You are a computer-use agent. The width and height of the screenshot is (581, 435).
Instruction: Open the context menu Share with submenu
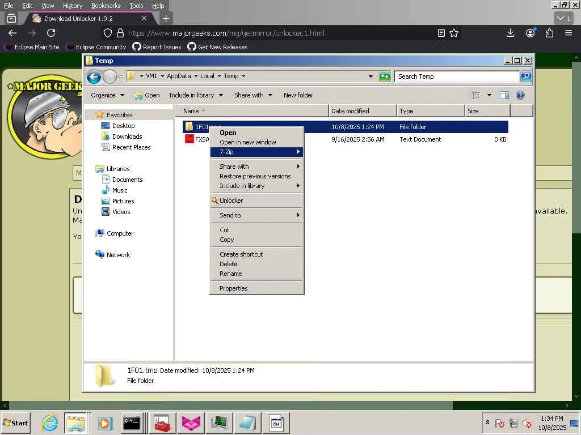pos(256,167)
